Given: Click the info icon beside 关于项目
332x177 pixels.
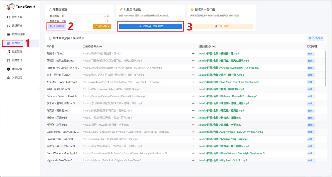Looking at the screenshot, I should click(x=8, y=78).
